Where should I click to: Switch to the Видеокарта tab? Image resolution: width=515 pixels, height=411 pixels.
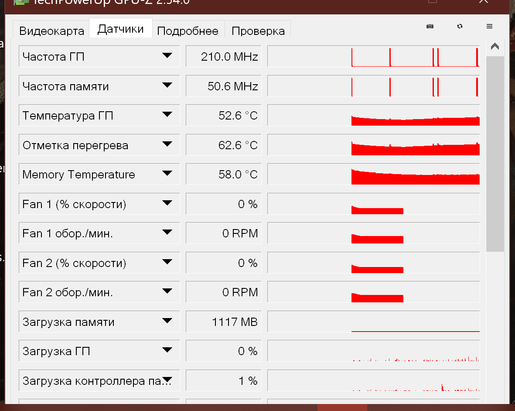[x=51, y=31]
